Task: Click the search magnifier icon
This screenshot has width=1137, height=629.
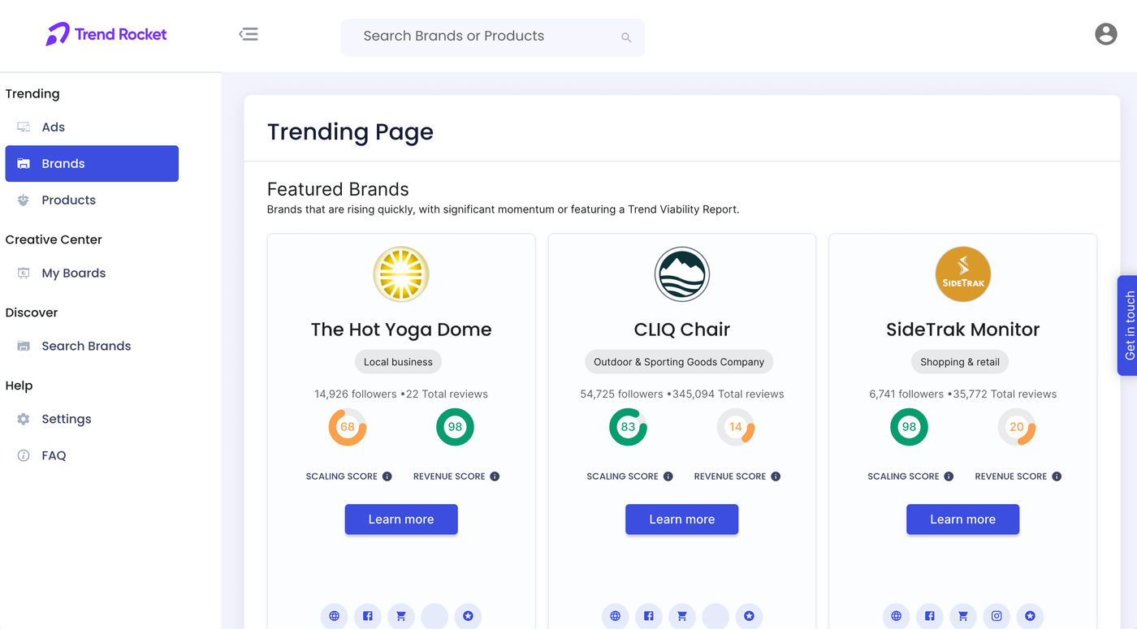Action: (x=626, y=37)
